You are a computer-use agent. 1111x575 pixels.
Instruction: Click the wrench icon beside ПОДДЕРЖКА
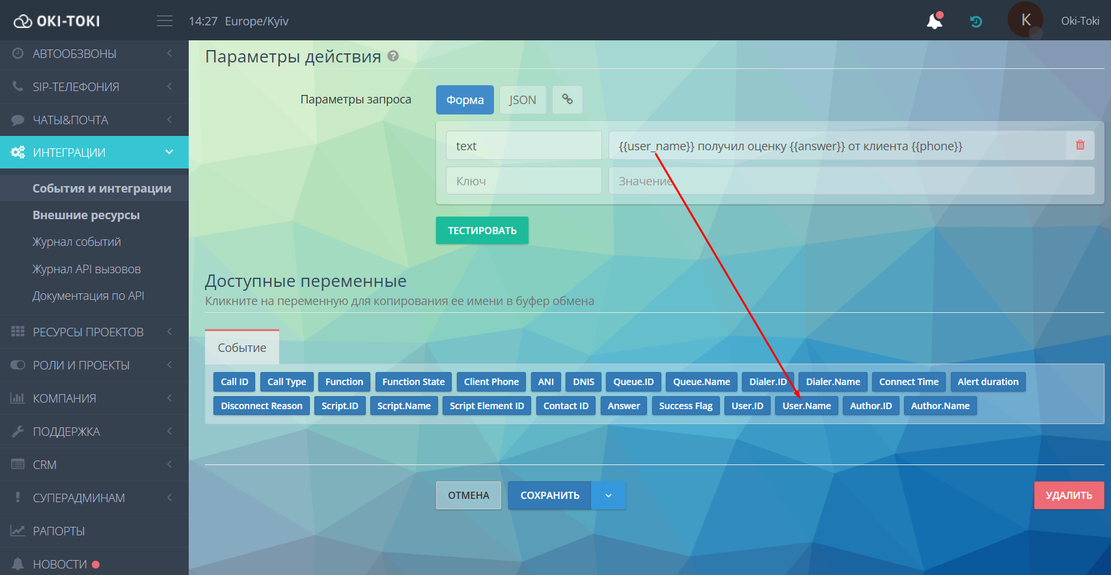tap(18, 431)
